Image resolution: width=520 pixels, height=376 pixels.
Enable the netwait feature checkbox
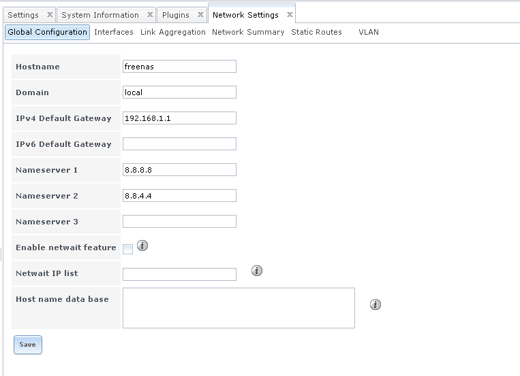pyautogui.click(x=127, y=249)
